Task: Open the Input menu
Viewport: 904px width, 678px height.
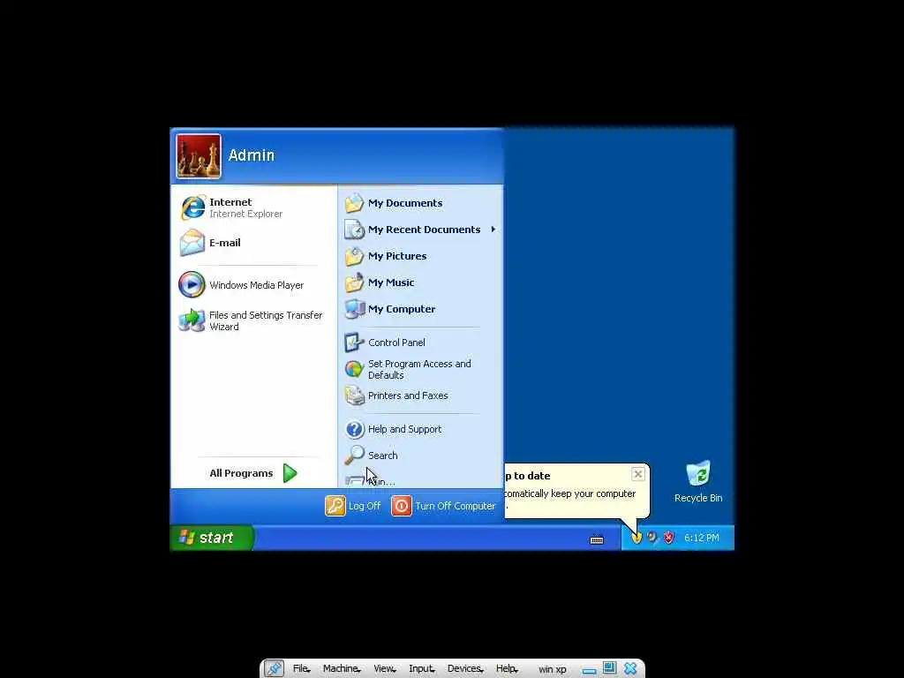Action: click(422, 669)
